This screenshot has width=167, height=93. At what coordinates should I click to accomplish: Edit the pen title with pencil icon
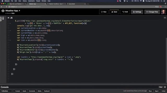(19, 11)
